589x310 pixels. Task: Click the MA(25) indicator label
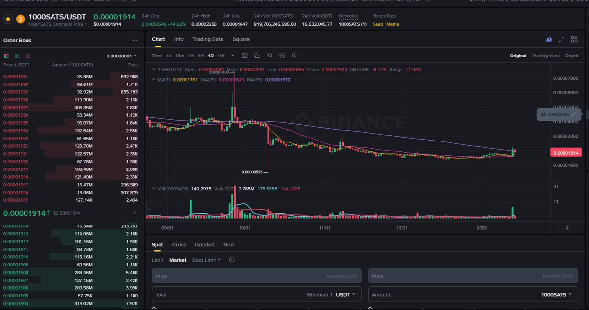click(223, 79)
